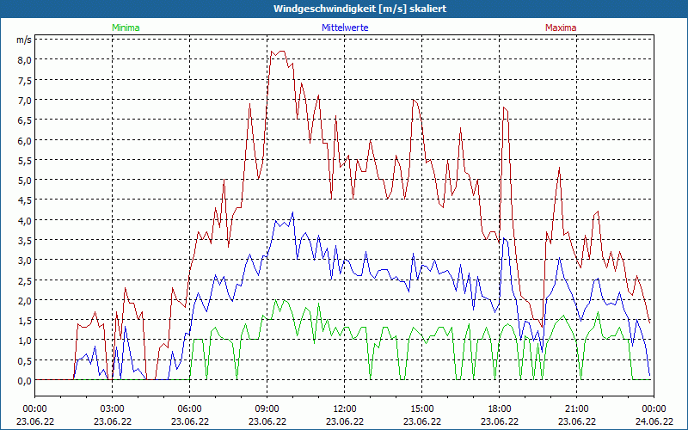Click the 3,0 y-axis value
This screenshot has width=688, height=430.
[24, 261]
